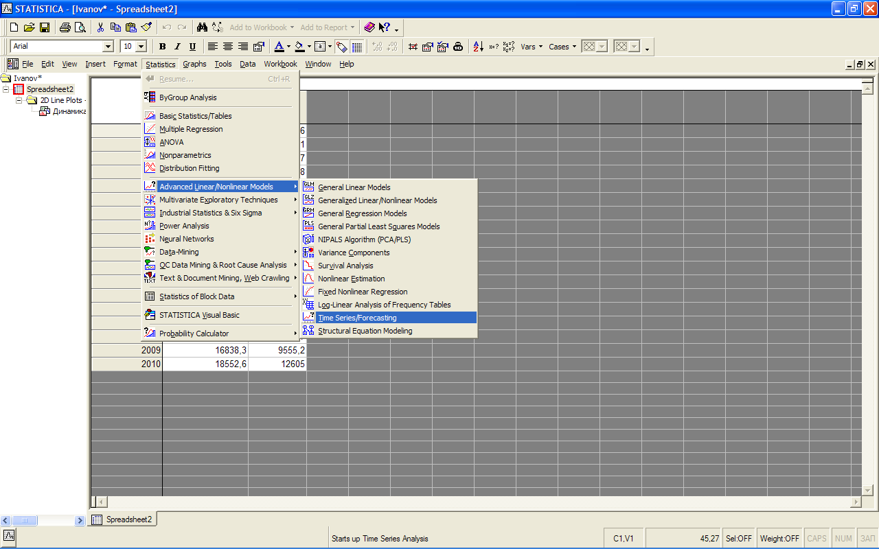Save the spreadsheet with the floppy icon
Image resolution: width=879 pixels, height=549 pixels.
(44, 27)
